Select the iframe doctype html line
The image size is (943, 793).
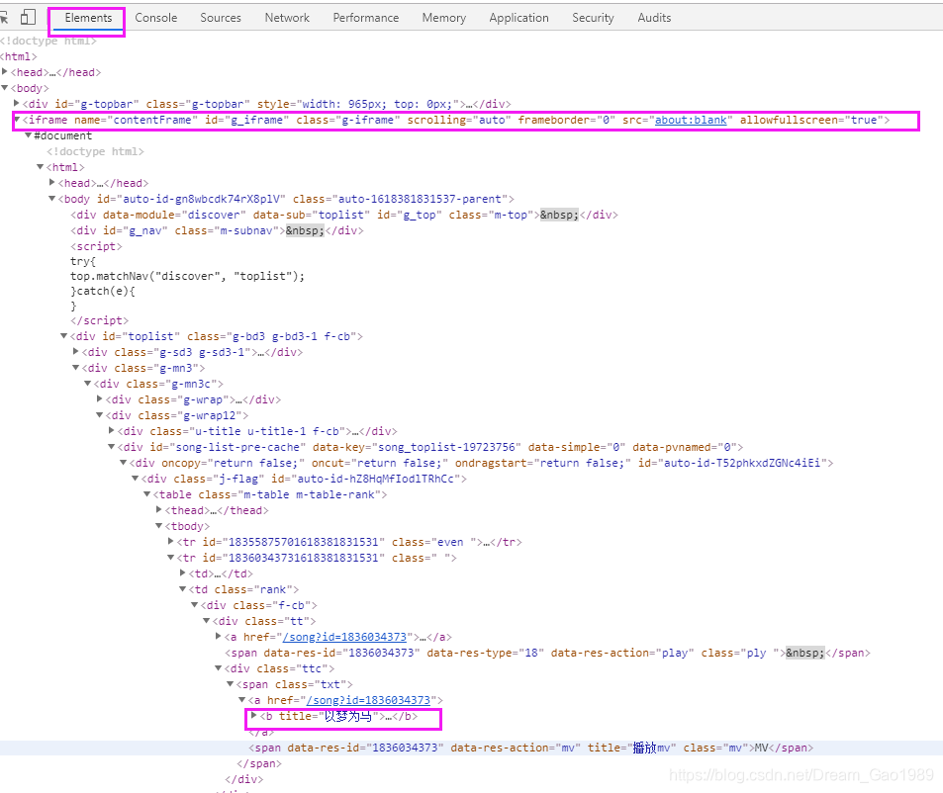coord(95,151)
